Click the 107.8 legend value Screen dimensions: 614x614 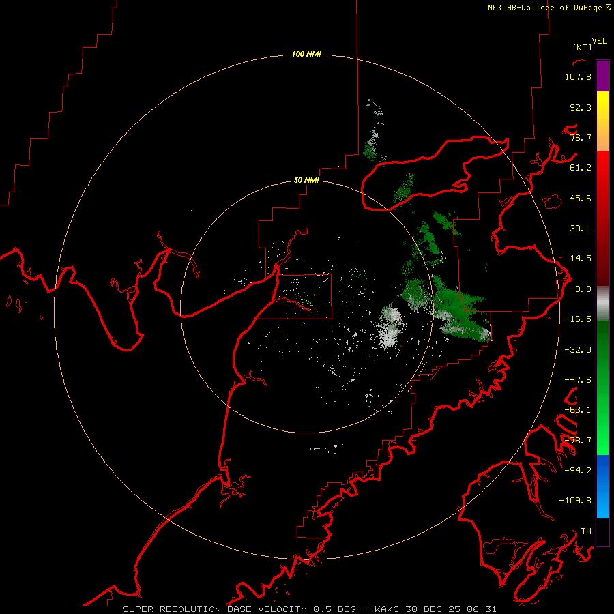[578, 76]
